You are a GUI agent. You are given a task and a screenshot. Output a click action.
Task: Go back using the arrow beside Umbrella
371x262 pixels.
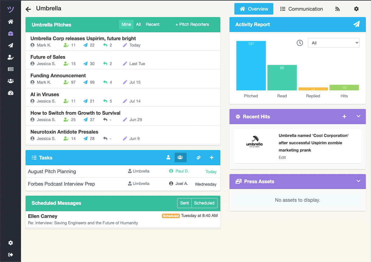click(28, 9)
